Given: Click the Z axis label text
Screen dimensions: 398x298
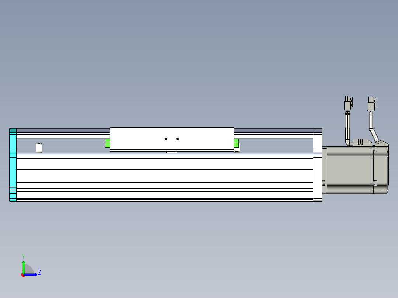Looking at the screenshot, I should click(40, 273).
